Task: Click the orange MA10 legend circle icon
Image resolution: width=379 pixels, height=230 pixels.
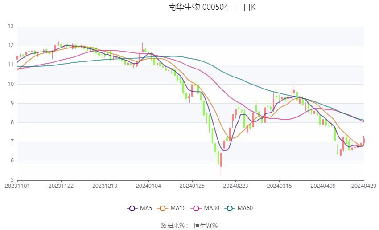Action: tap(162, 208)
